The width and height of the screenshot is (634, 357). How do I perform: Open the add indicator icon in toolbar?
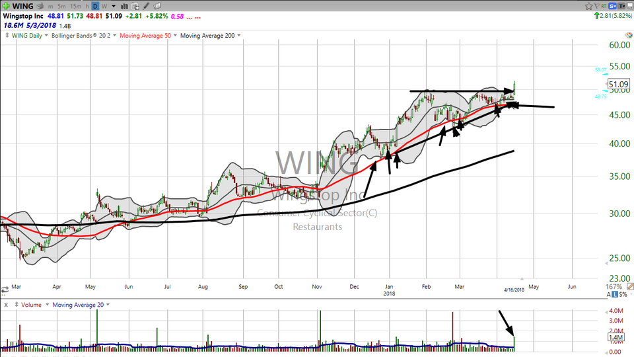[135, 6]
